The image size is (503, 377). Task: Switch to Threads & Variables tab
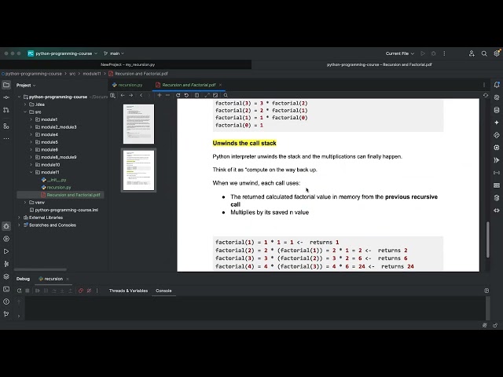(128, 291)
